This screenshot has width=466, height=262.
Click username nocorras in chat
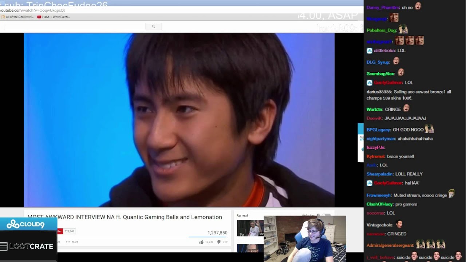tap(375, 213)
